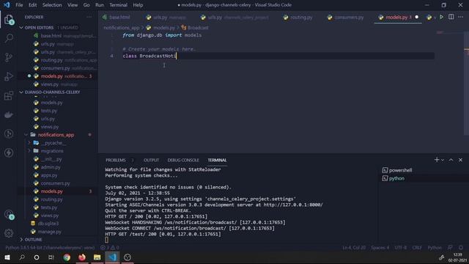Open the Manage gear in activity bar
The height and width of the screenshot is (264, 469).
point(9,233)
